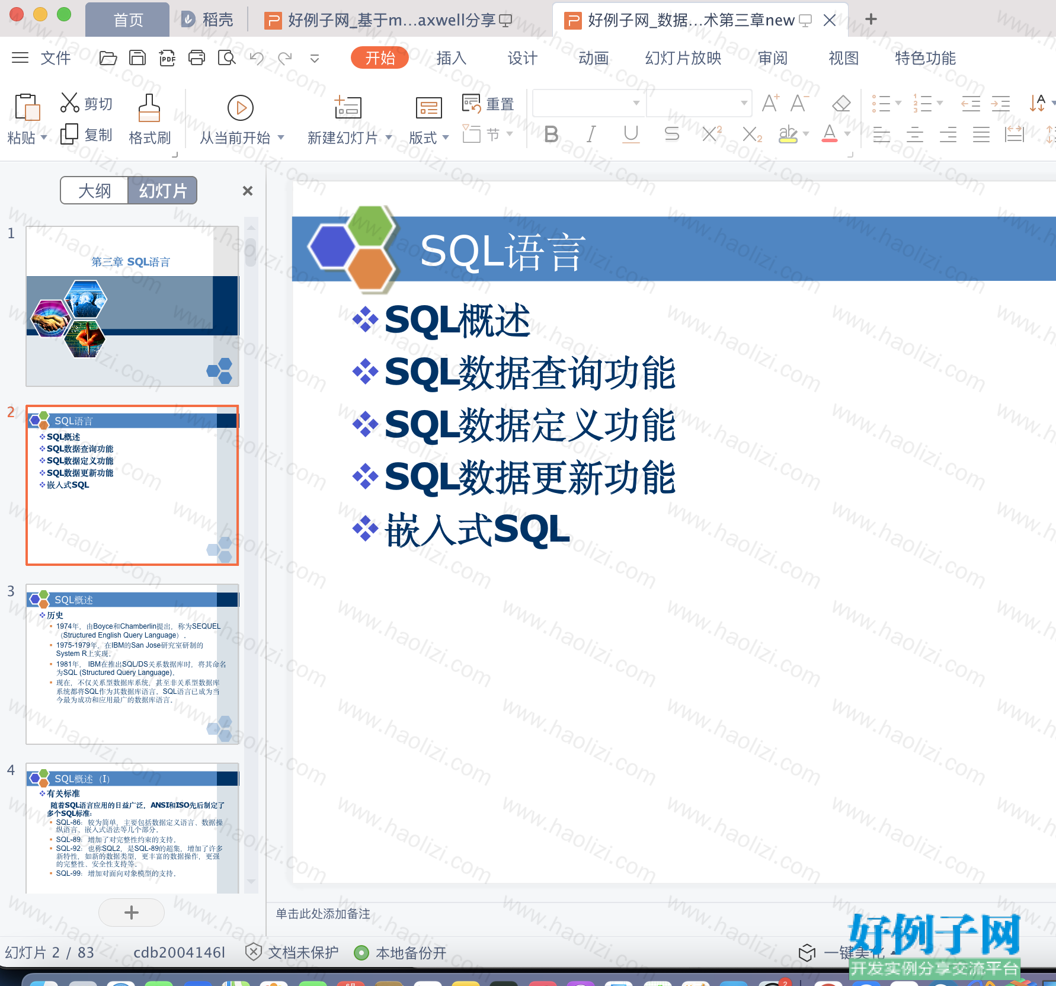Open the 文件 menu
1056x986 pixels.
[56, 57]
